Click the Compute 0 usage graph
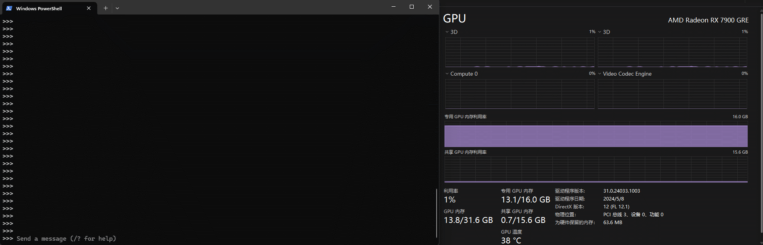The height and width of the screenshot is (245, 763). (x=520, y=94)
